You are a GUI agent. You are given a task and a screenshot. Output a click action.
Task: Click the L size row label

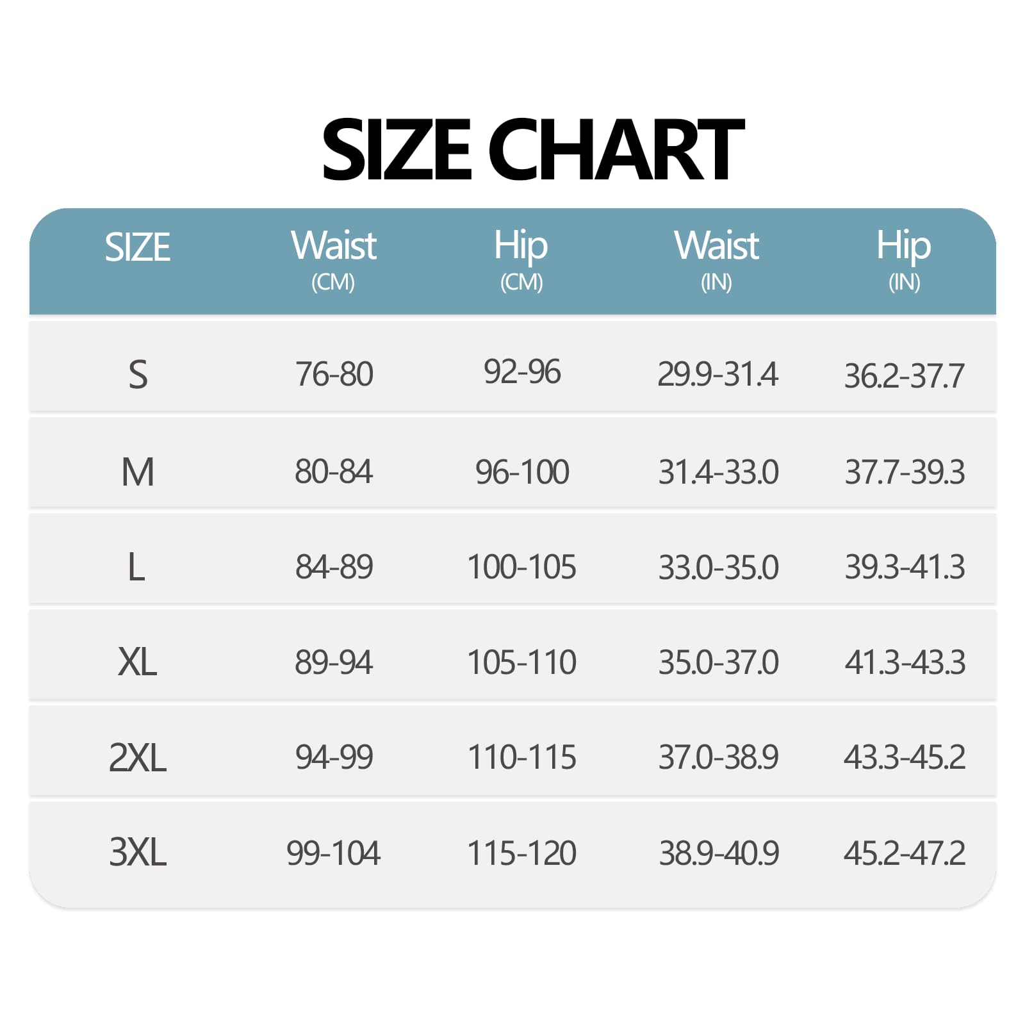point(136,568)
